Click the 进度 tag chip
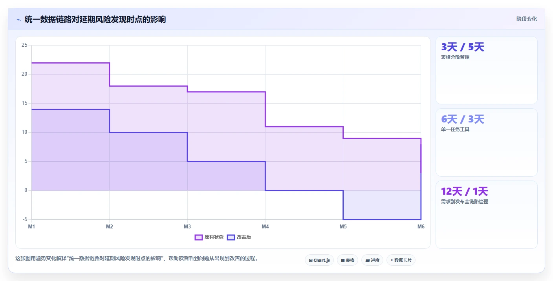Screen dimensions: 553x281 point(372,260)
